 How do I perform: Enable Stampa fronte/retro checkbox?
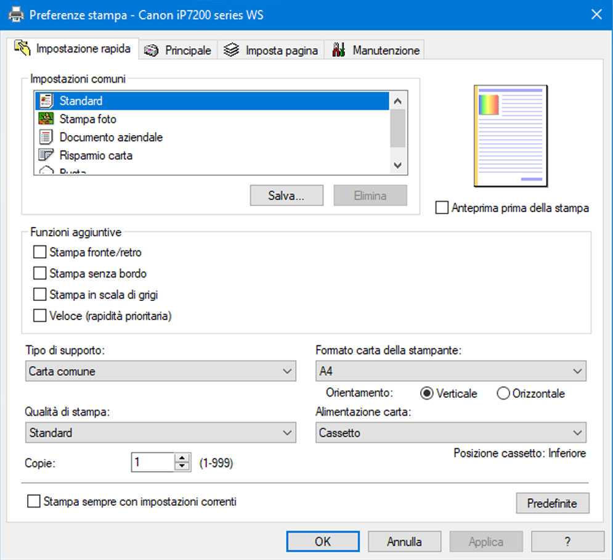pyautogui.click(x=39, y=252)
